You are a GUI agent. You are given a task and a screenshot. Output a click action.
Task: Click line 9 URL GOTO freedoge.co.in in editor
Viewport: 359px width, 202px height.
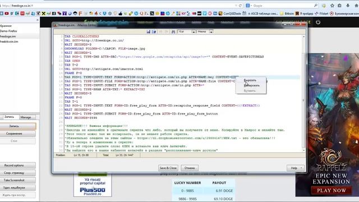(94, 40)
